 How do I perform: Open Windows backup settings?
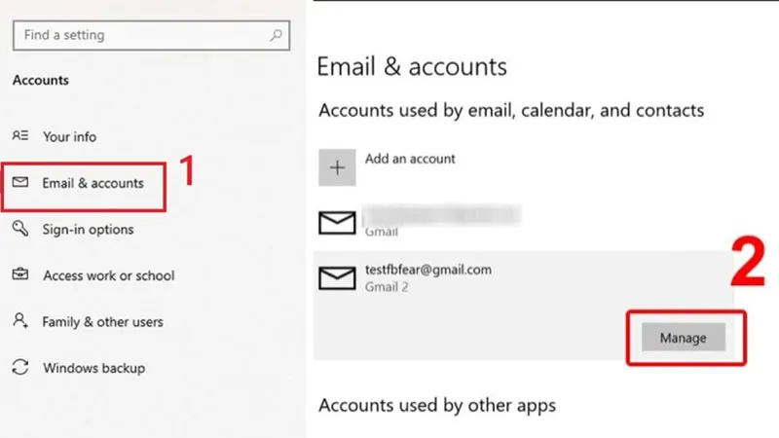(93, 368)
